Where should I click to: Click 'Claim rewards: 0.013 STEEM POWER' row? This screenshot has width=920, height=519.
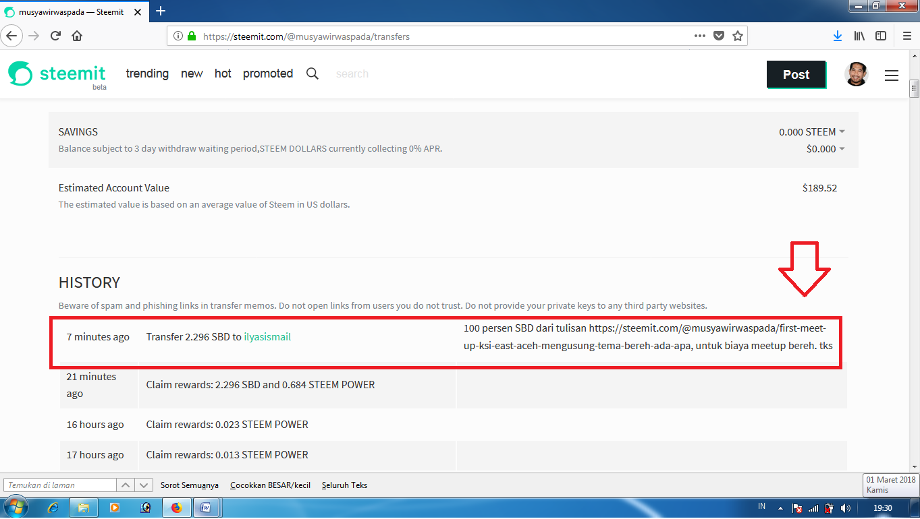(x=453, y=455)
